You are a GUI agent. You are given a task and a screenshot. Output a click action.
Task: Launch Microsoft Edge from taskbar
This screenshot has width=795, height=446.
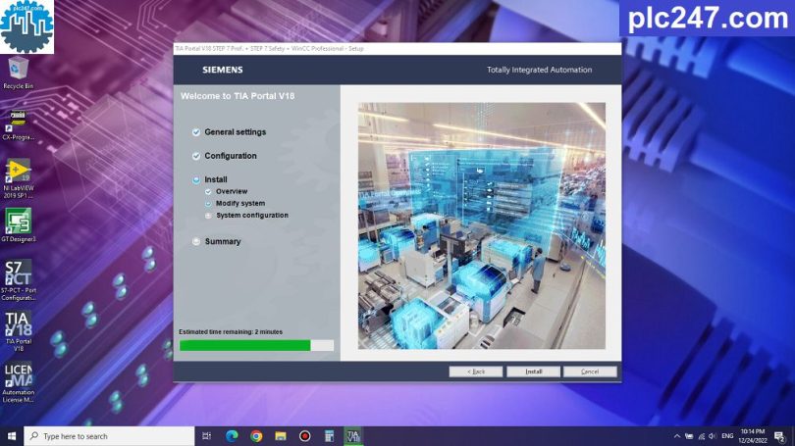pos(232,436)
